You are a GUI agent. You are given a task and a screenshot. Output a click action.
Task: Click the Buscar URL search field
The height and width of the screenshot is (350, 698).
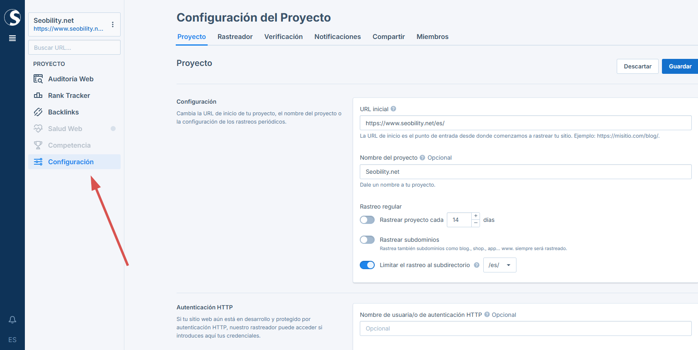click(74, 47)
